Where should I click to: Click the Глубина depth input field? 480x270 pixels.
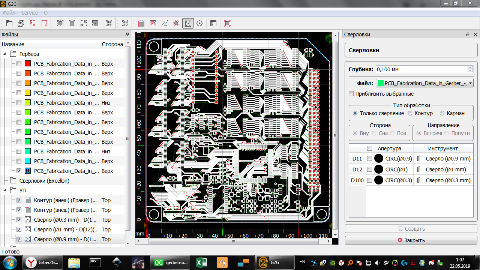click(x=421, y=69)
